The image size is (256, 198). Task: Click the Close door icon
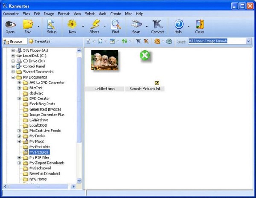coord(200,24)
